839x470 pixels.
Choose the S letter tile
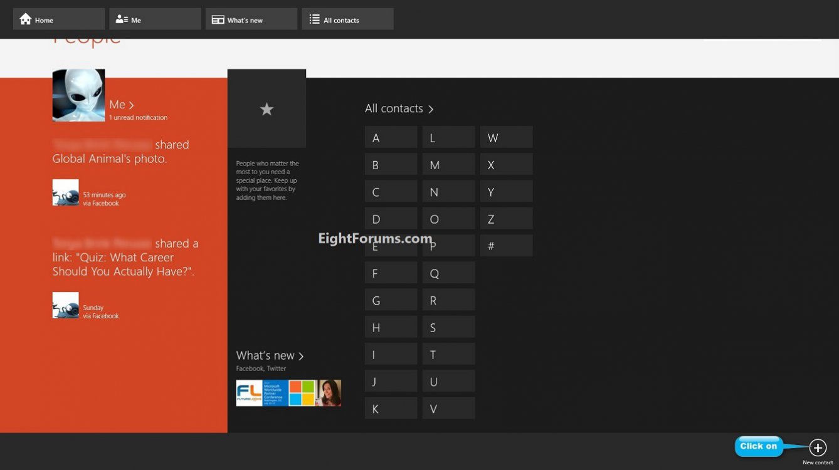448,326
